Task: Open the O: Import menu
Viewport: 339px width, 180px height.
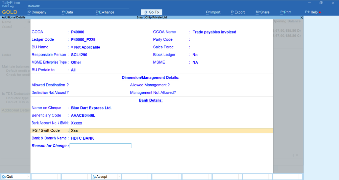Action: tap(213, 12)
